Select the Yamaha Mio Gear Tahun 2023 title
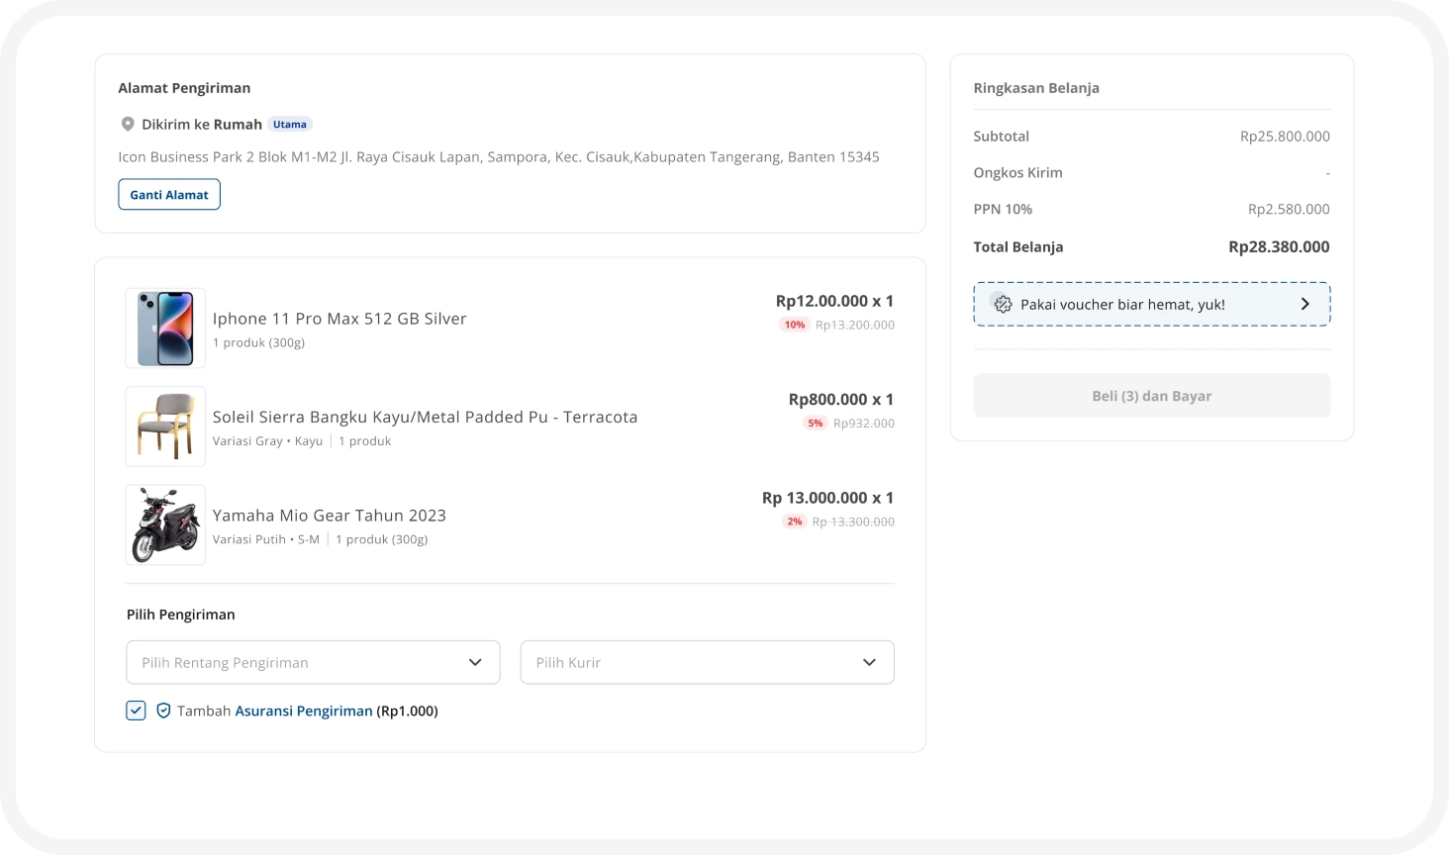Screen dimensions: 1449x855 pyautogui.click(x=330, y=516)
